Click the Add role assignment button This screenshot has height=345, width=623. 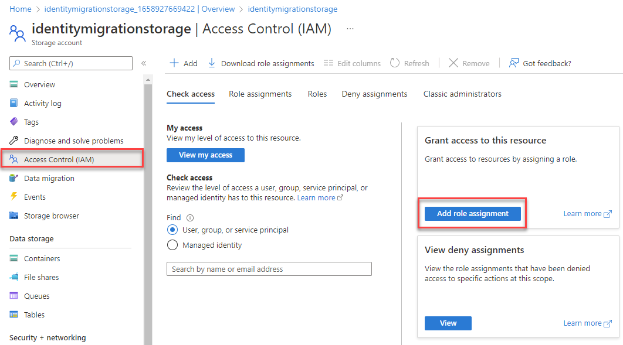472,214
